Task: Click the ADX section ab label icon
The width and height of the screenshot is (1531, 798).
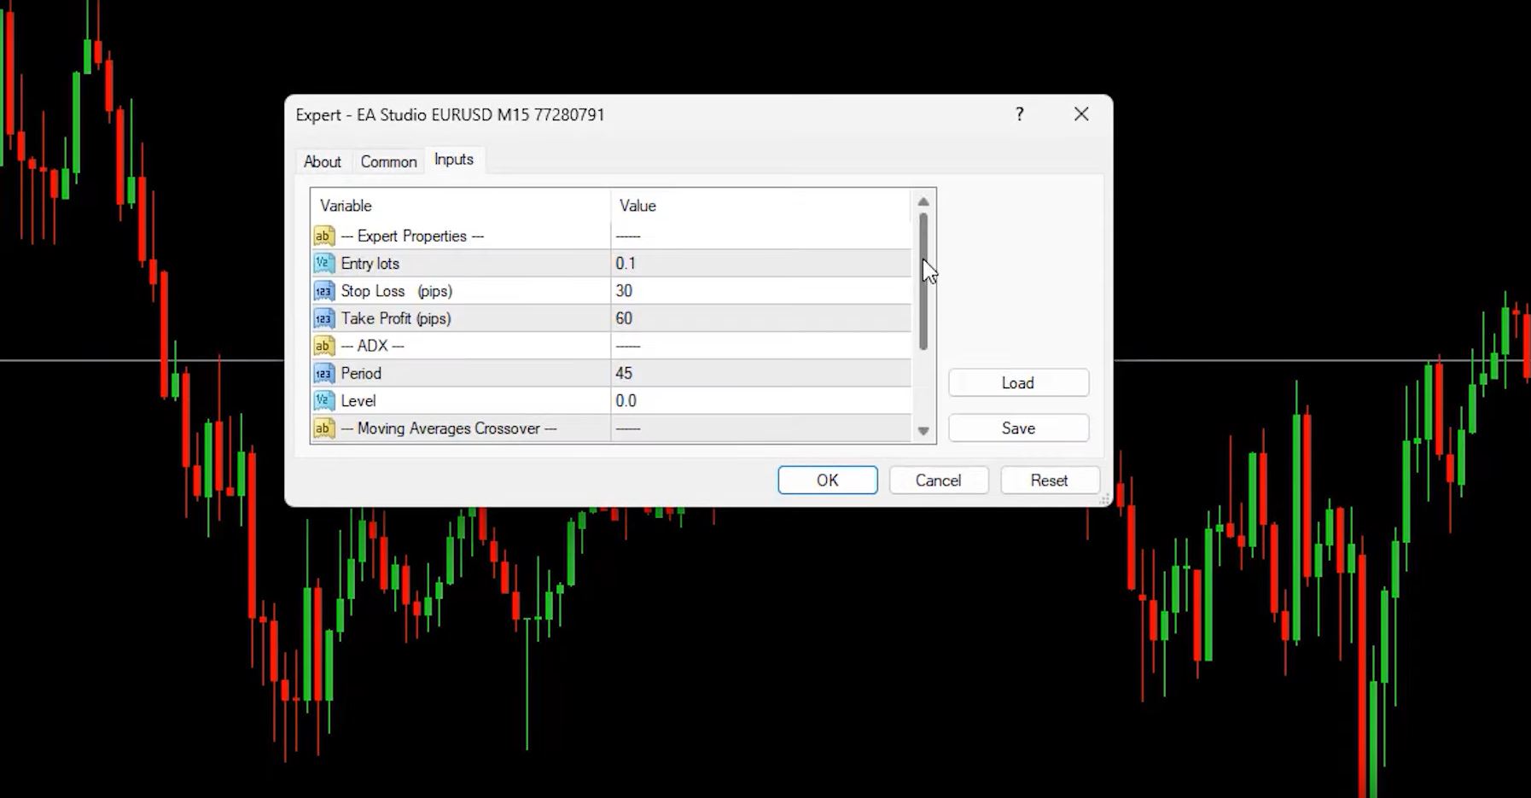Action: 323,345
